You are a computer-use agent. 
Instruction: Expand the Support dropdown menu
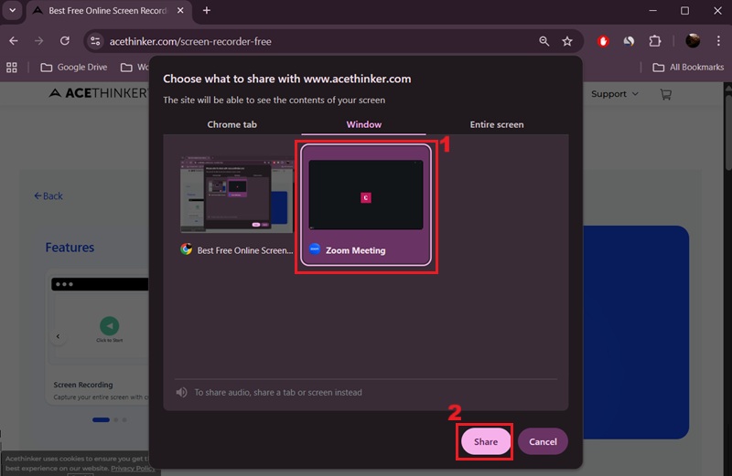click(614, 94)
